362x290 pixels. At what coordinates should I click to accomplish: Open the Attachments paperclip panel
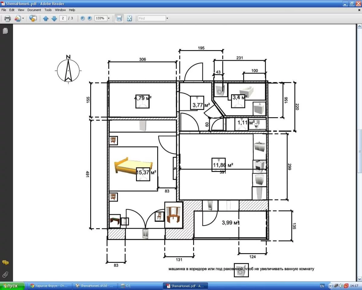pyautogui.click(x=5, y=275)
